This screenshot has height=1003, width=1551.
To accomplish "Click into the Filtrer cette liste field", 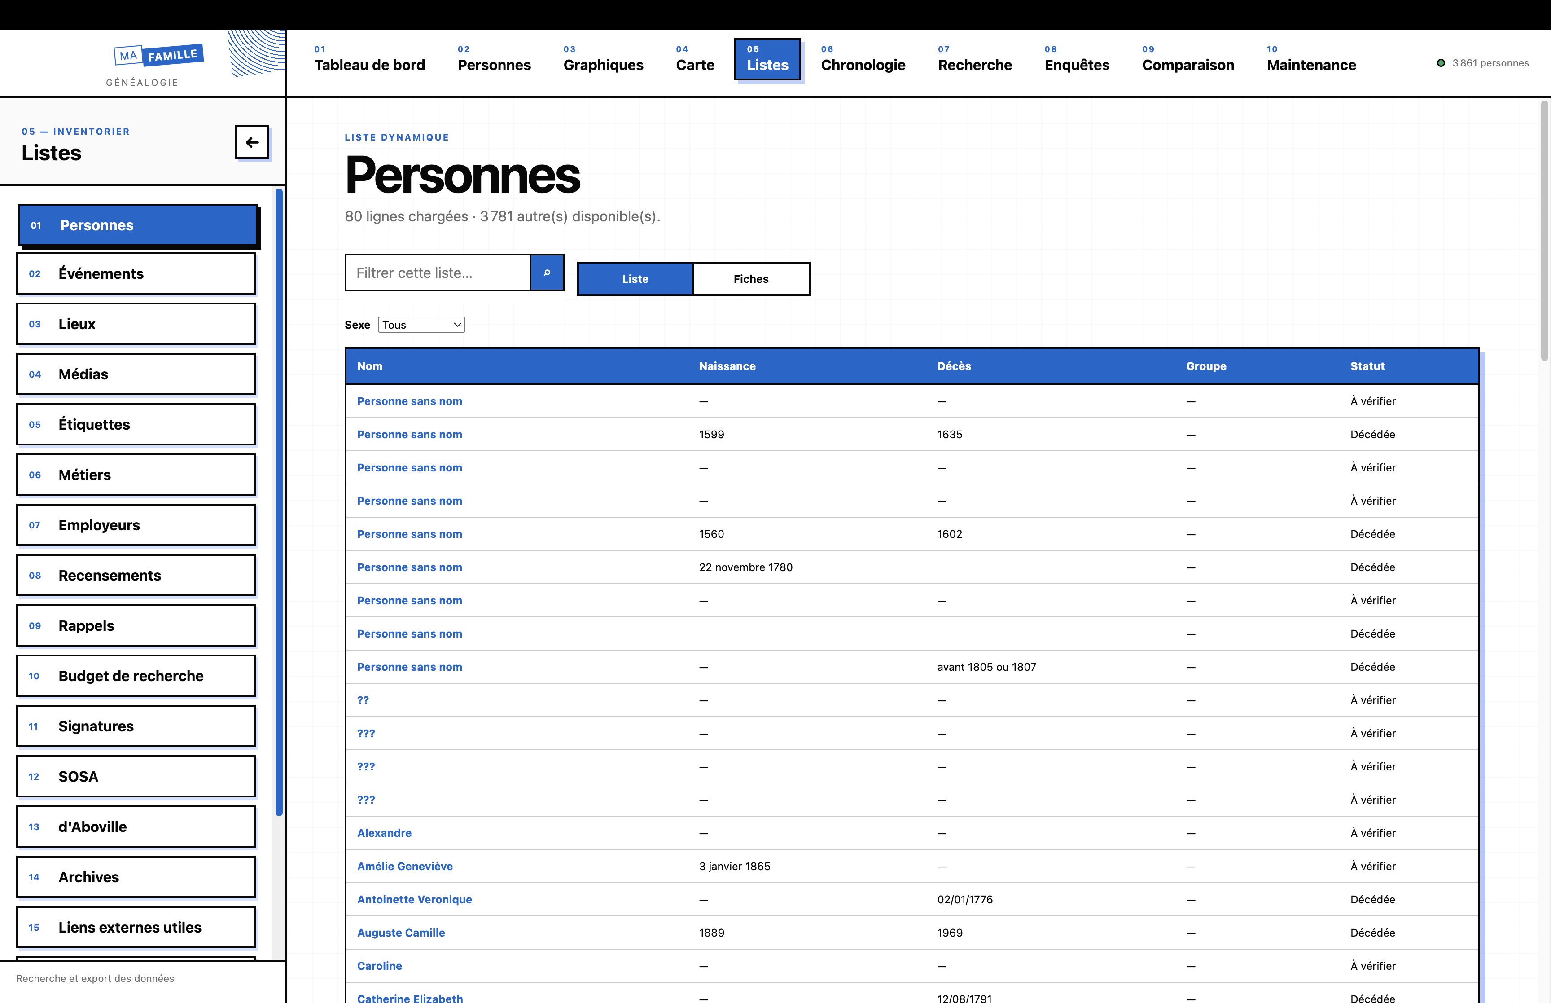I will (438, 272).
